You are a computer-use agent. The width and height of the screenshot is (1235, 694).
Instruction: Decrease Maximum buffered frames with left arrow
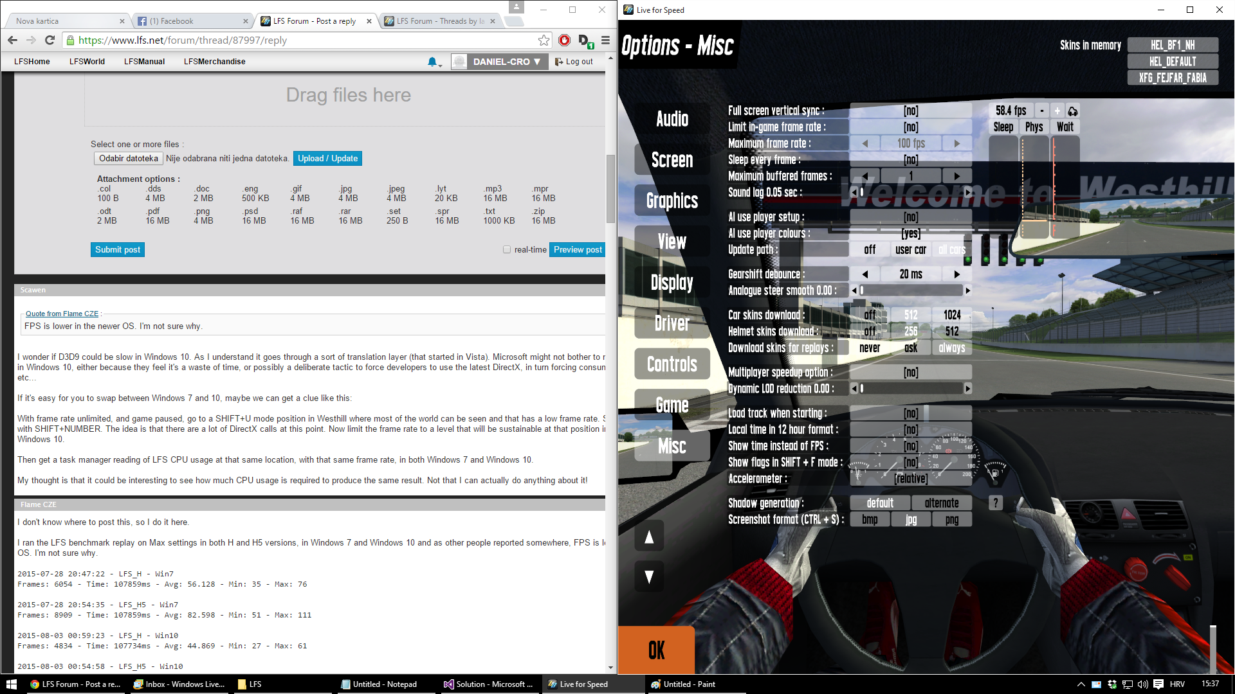(x=865, y=176)
